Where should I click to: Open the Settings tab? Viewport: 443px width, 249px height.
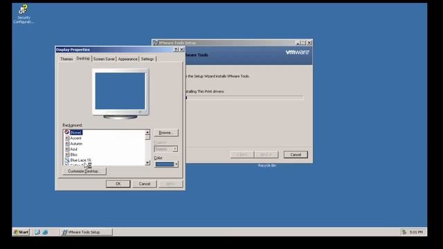coord(147,59)
